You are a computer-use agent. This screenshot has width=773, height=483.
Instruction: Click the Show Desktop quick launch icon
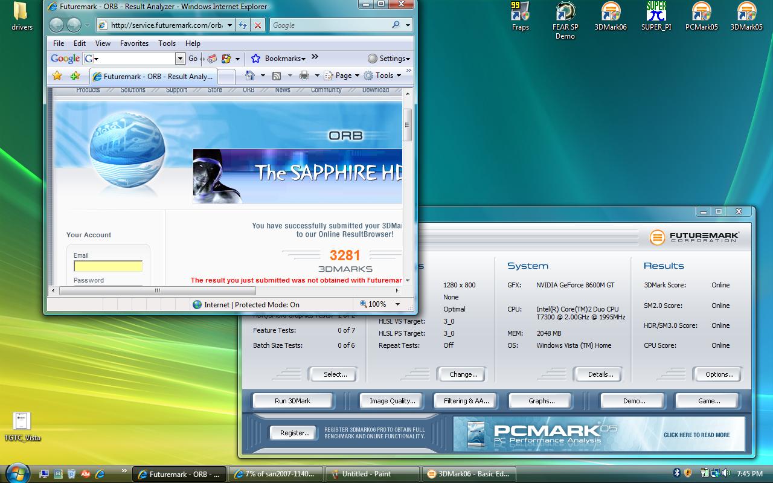click(44, 474)
